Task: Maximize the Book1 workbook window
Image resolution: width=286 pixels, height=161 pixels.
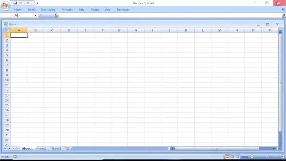Action: point(268,25)
